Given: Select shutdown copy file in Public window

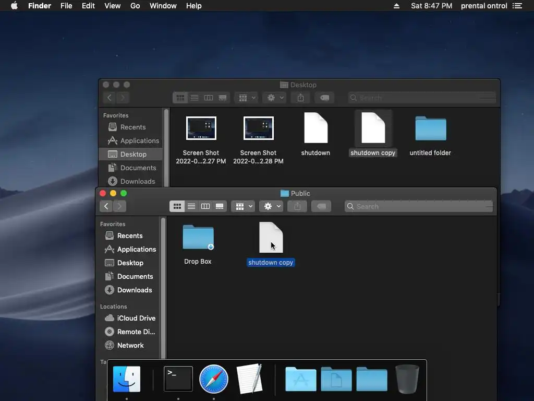Looking at the screenshot, I should click(x=271, y=238).
